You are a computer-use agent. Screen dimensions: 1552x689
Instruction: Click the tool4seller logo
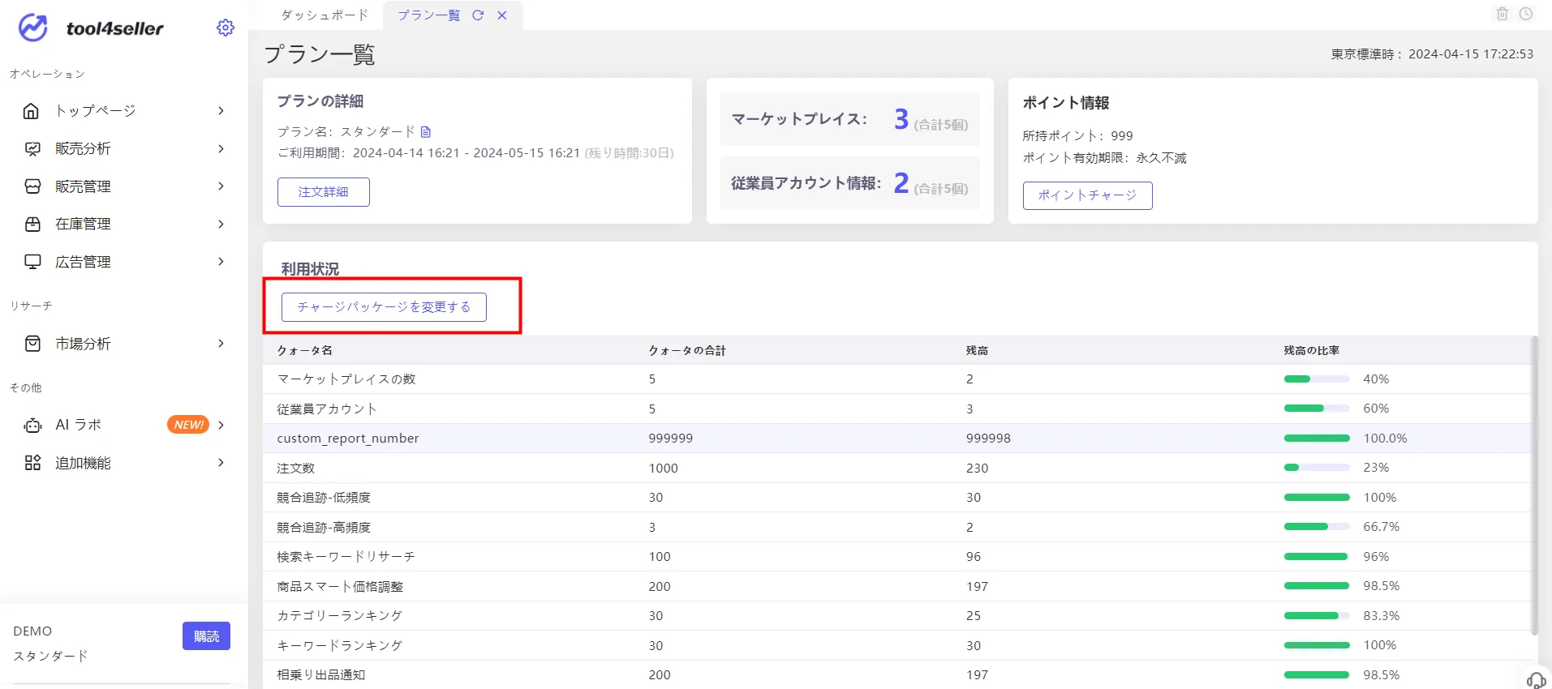[91, 28]
